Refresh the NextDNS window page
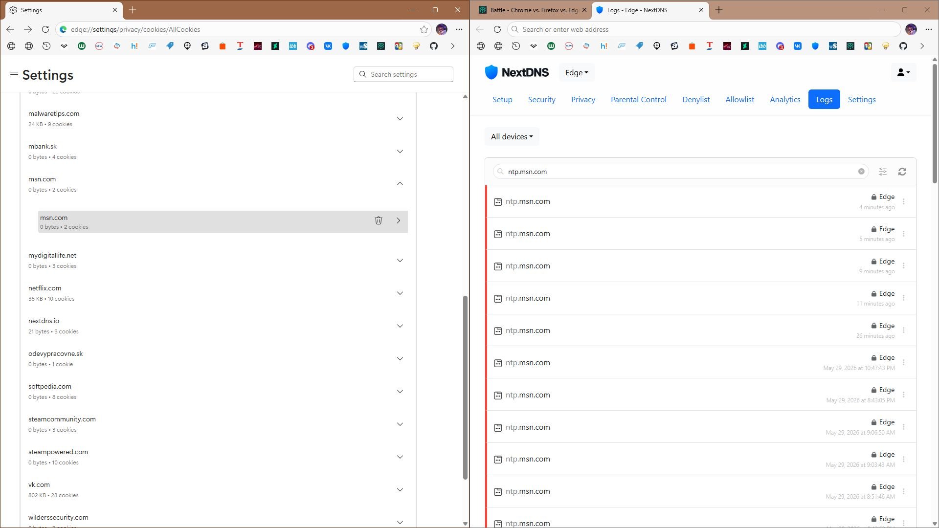Image resolution: width=939 pixels, height=528 pixels. [x=497, y=29]
